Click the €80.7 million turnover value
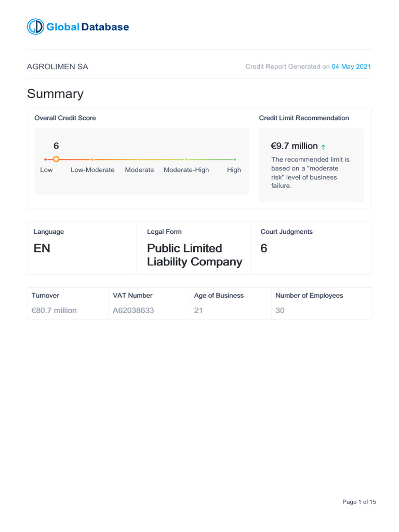 (54, 310)
